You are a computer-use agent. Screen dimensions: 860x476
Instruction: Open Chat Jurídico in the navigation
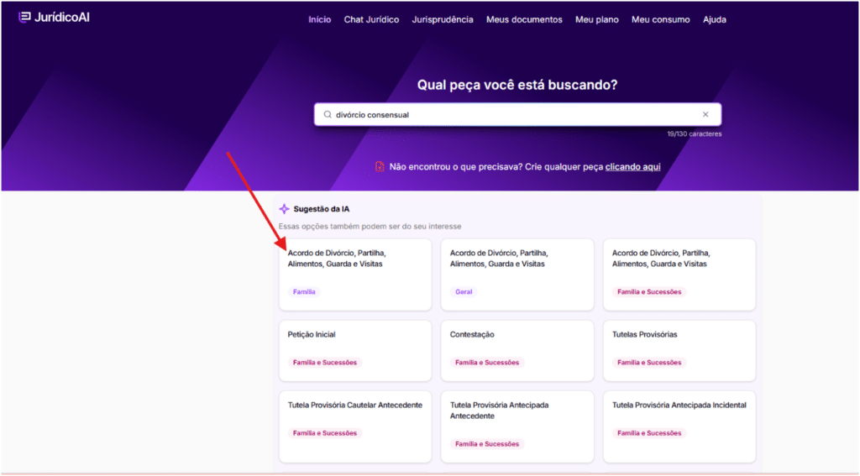pyautogui.click(x=371, y=20)
